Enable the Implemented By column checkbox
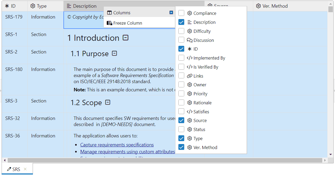The height and width of the screenshot is (175, 335). pyautogui.click(x=181, y=58)
